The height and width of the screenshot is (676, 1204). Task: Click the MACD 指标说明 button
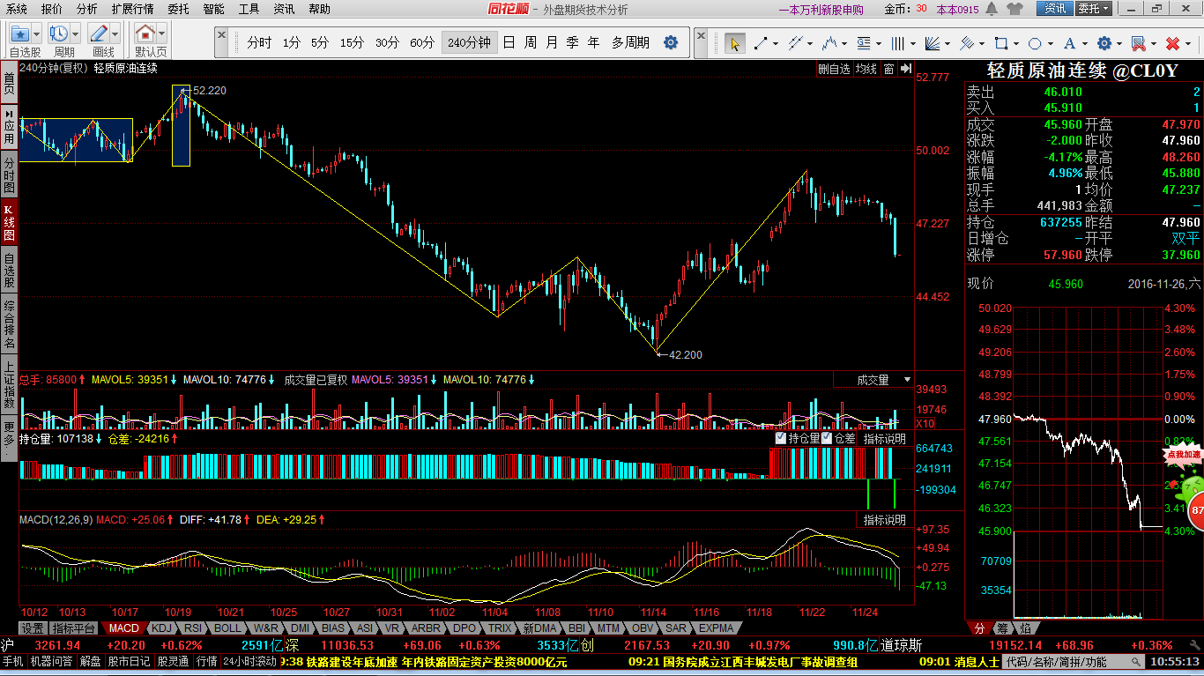click(884, 520)
